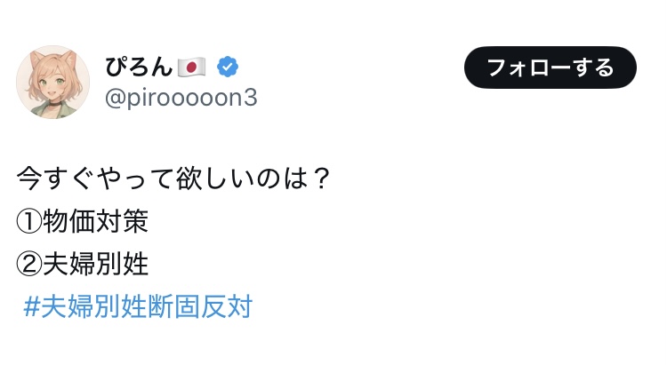Screen dimensions: 667x365
Task: Open the hashtag #夫婦別姓断固反対
Action: tap(138, 306)
